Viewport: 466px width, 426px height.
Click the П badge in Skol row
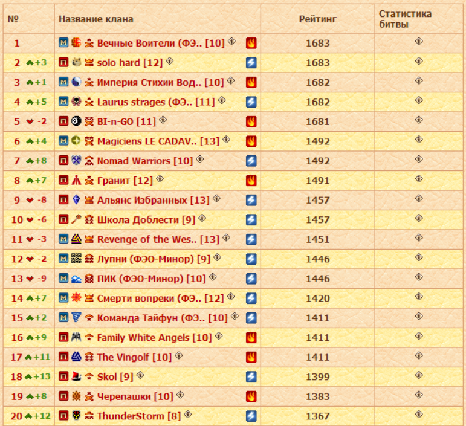click(63, 377)
